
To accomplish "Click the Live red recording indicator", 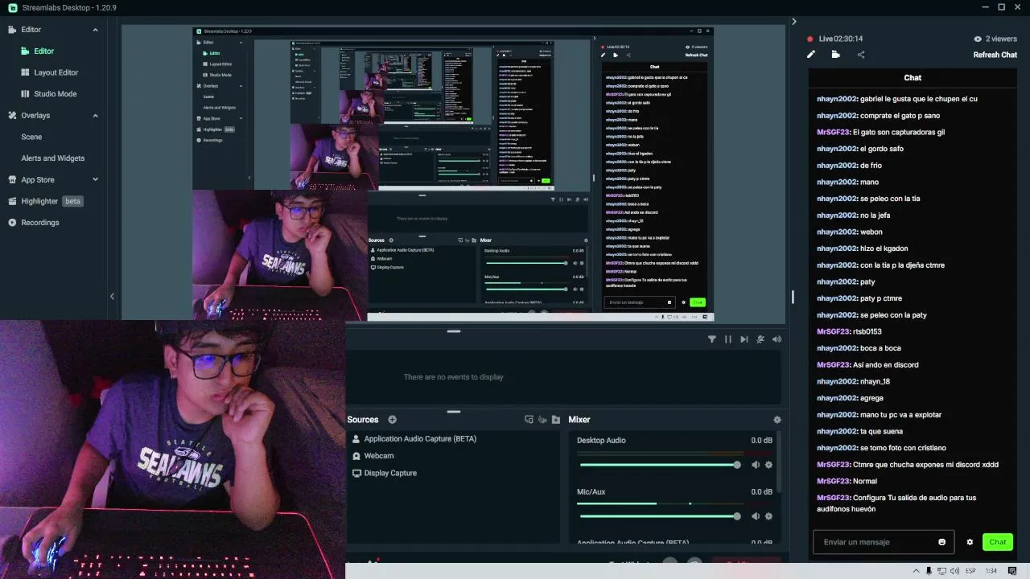I will pos(810,39).
